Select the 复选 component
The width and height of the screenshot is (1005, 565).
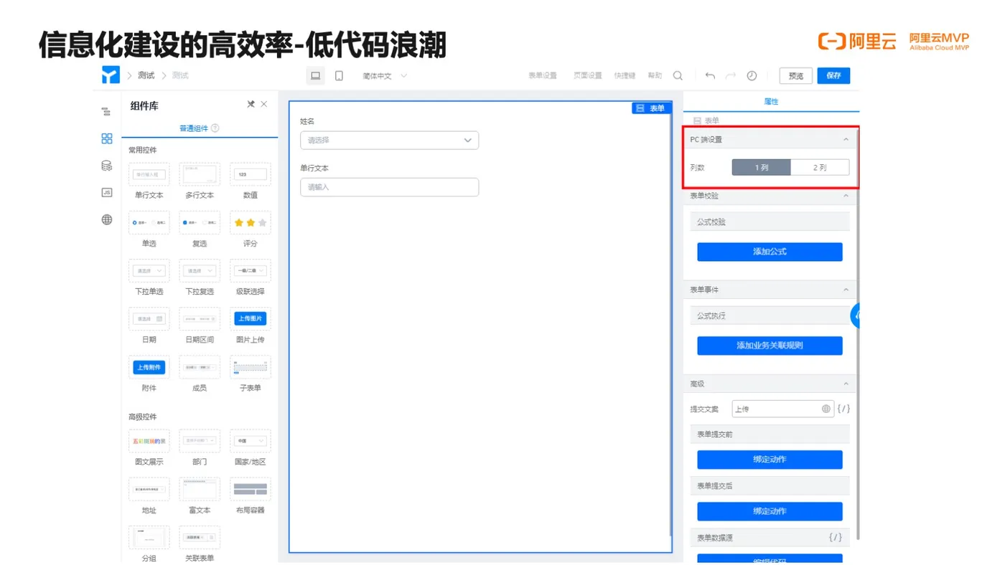point(200,229)
